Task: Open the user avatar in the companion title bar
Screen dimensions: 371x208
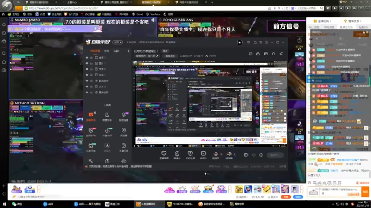Action: (239, 43)
